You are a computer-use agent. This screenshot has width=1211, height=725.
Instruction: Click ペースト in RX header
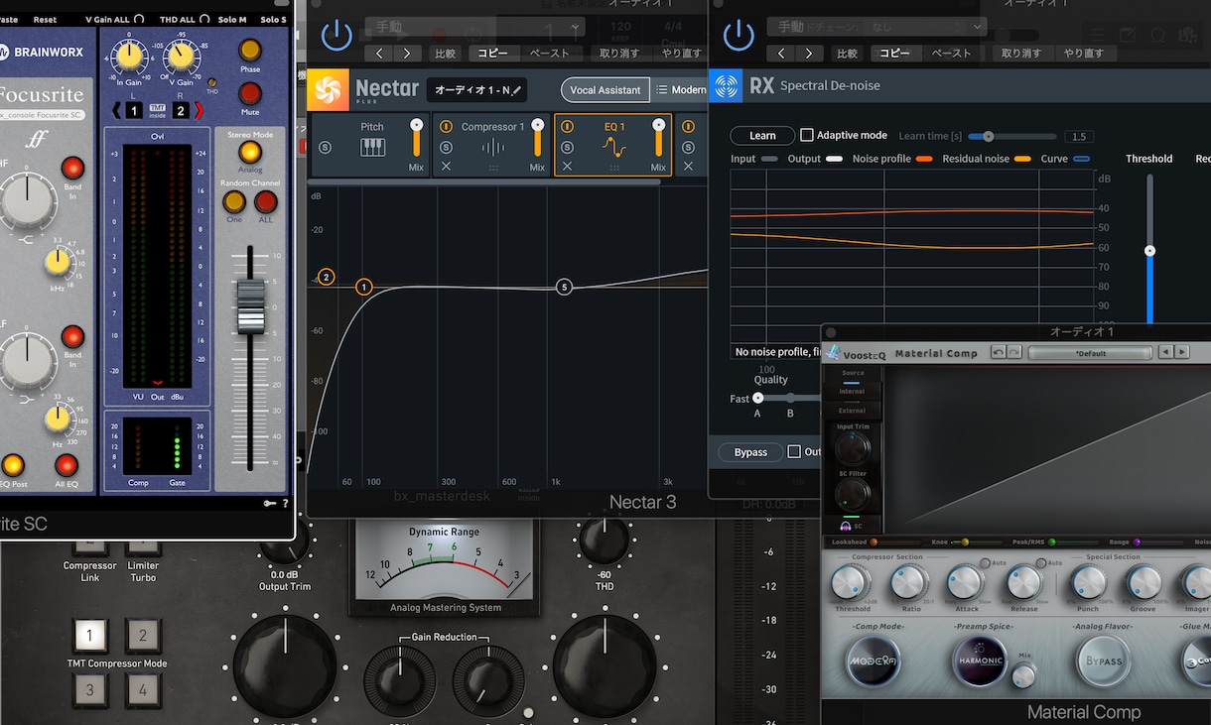[x=951, y=53]
